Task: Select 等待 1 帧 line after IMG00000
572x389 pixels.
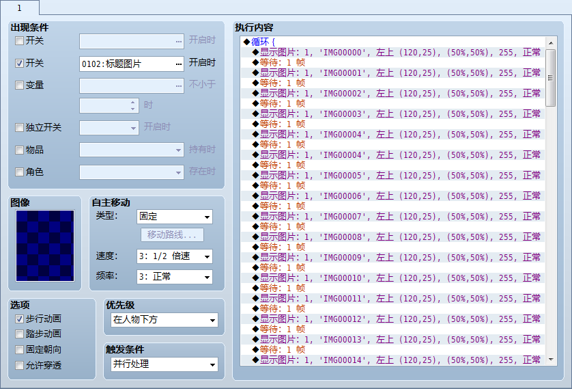Action: pyautogui.click(x=393, y=62)
